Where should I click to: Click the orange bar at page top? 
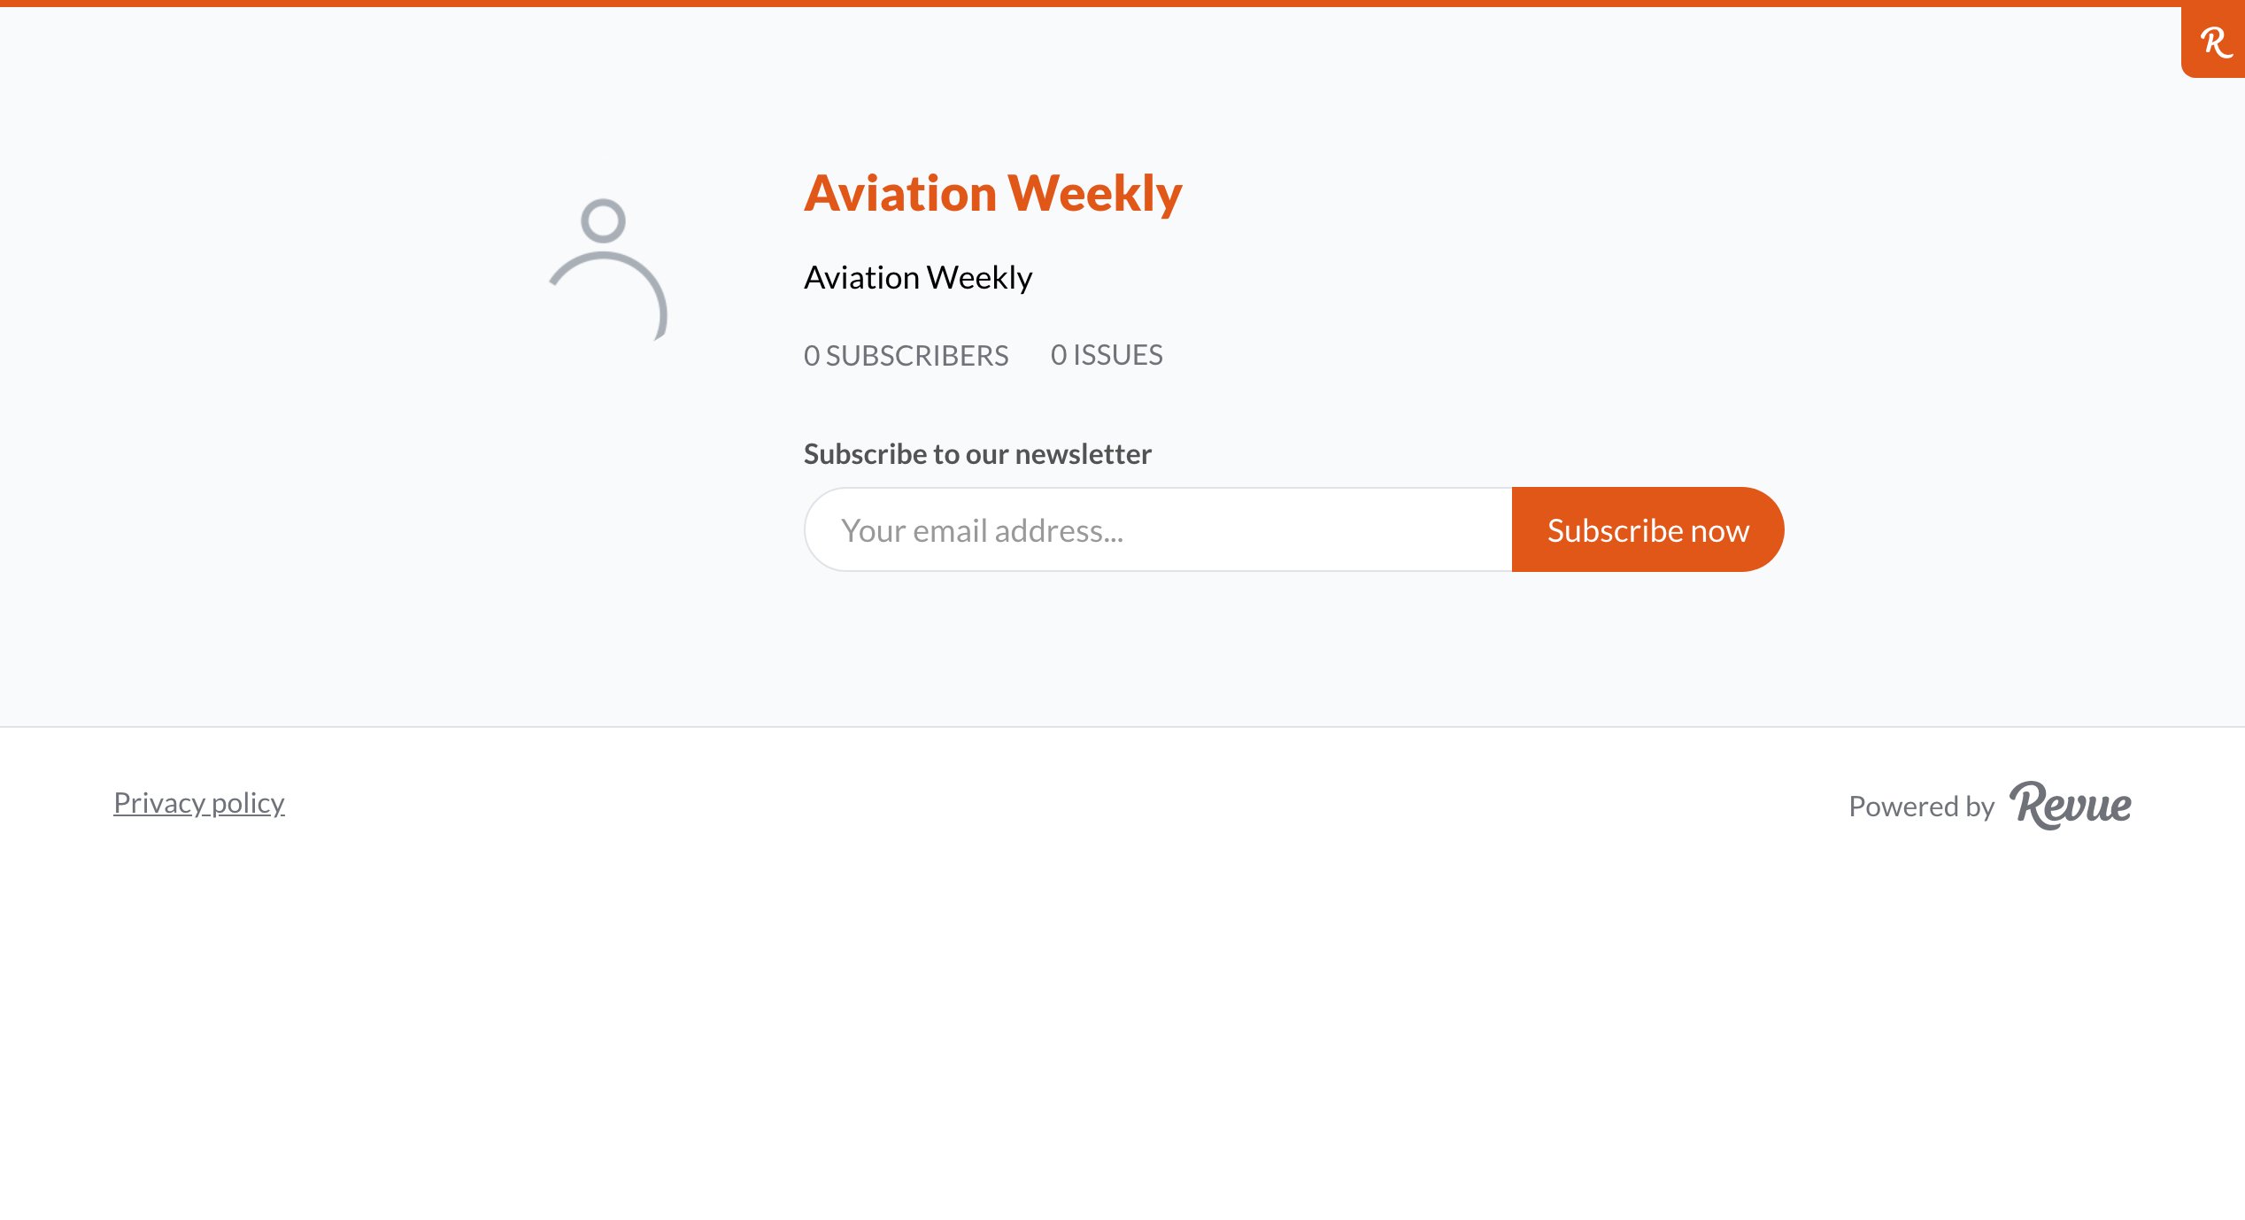point(1122,4)
